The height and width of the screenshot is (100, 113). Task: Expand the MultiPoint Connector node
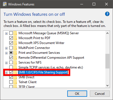(6, 48)
